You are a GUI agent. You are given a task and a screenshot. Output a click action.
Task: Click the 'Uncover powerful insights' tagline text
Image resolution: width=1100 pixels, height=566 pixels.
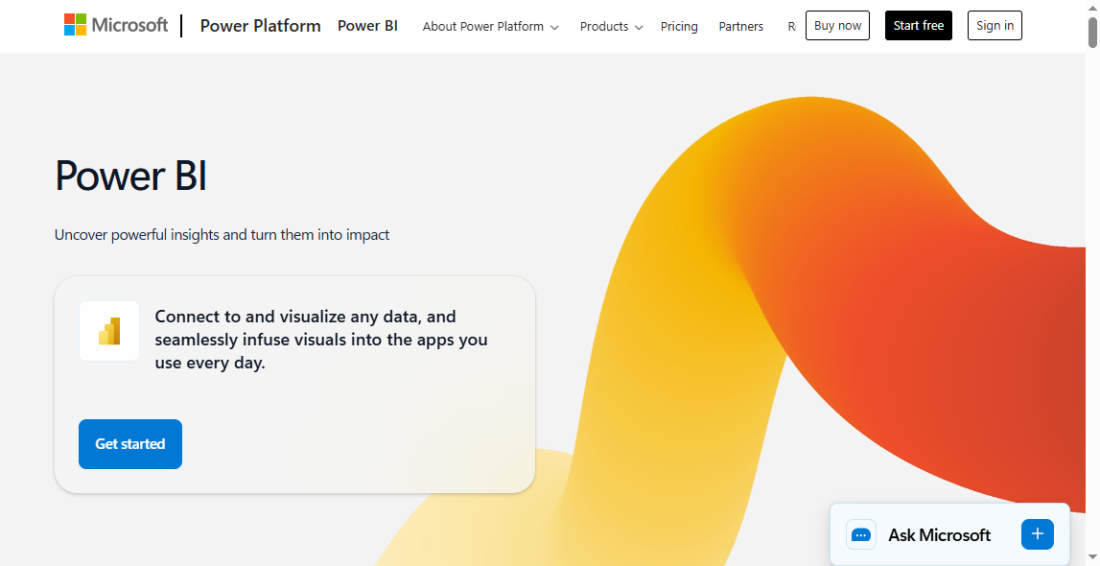(222, 235)
